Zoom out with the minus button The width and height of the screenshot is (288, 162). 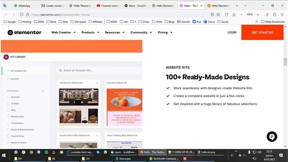(x=242, y=14)
